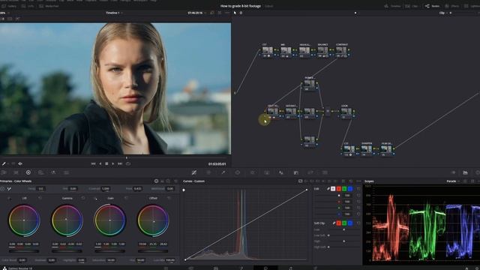Viewport: 480px width, 270px height.
Task: Select the CONTRAST node in the graph
Action: click(341, 50)
